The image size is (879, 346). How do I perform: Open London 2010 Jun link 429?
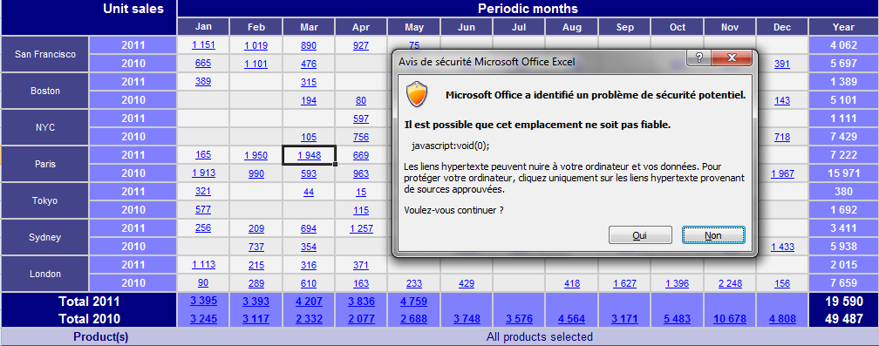click(x=467, y=283)
